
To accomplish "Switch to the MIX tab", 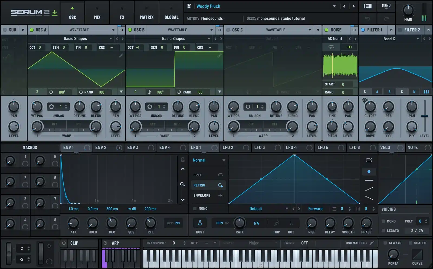I will pyautogui.click(x=97, y=12).
